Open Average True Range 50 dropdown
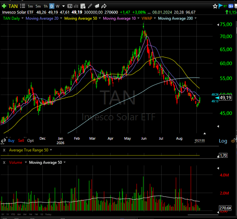This screenshot has width=237, height=219. click(x=51, y=150)
